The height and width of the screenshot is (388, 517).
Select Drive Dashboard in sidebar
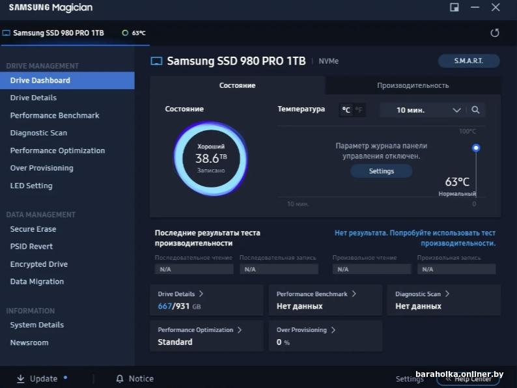click(x=67, y=81)
